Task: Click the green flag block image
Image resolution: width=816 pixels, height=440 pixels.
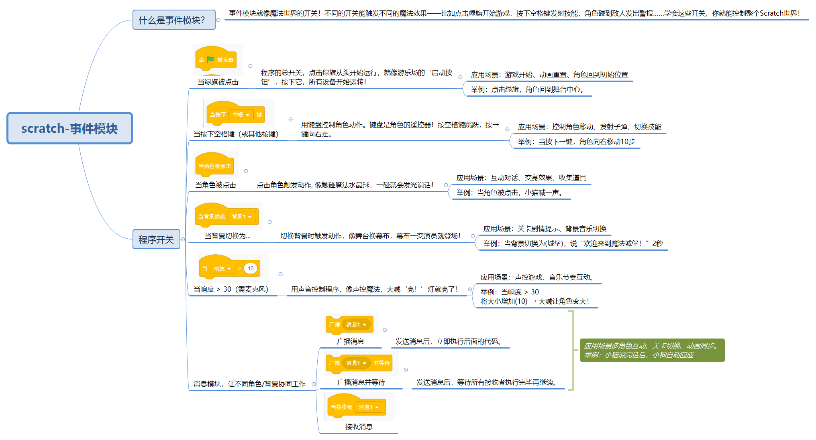Action: pos(216,60)
